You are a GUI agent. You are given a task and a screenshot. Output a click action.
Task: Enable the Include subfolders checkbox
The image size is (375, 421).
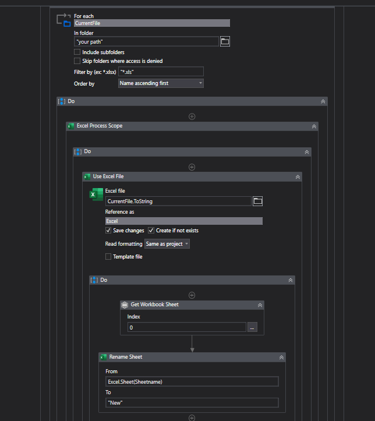(x=77, y=52)
